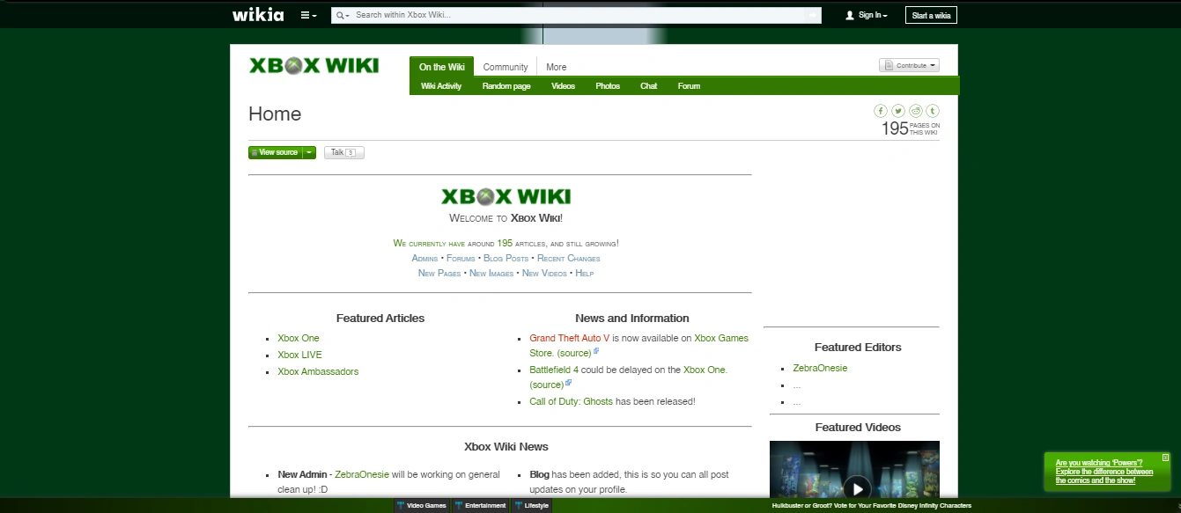
Task: Select the On the Wiki tab
Action: pos(442,67)
